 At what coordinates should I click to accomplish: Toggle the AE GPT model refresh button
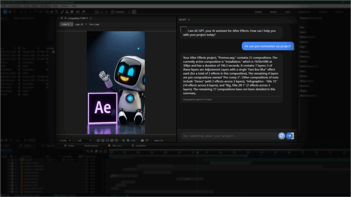281,136
